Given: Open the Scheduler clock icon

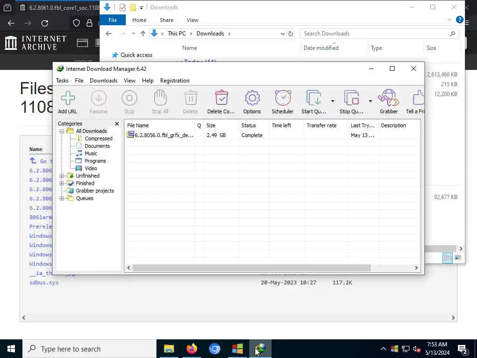Looking at the screenshot, I should 283,102.
